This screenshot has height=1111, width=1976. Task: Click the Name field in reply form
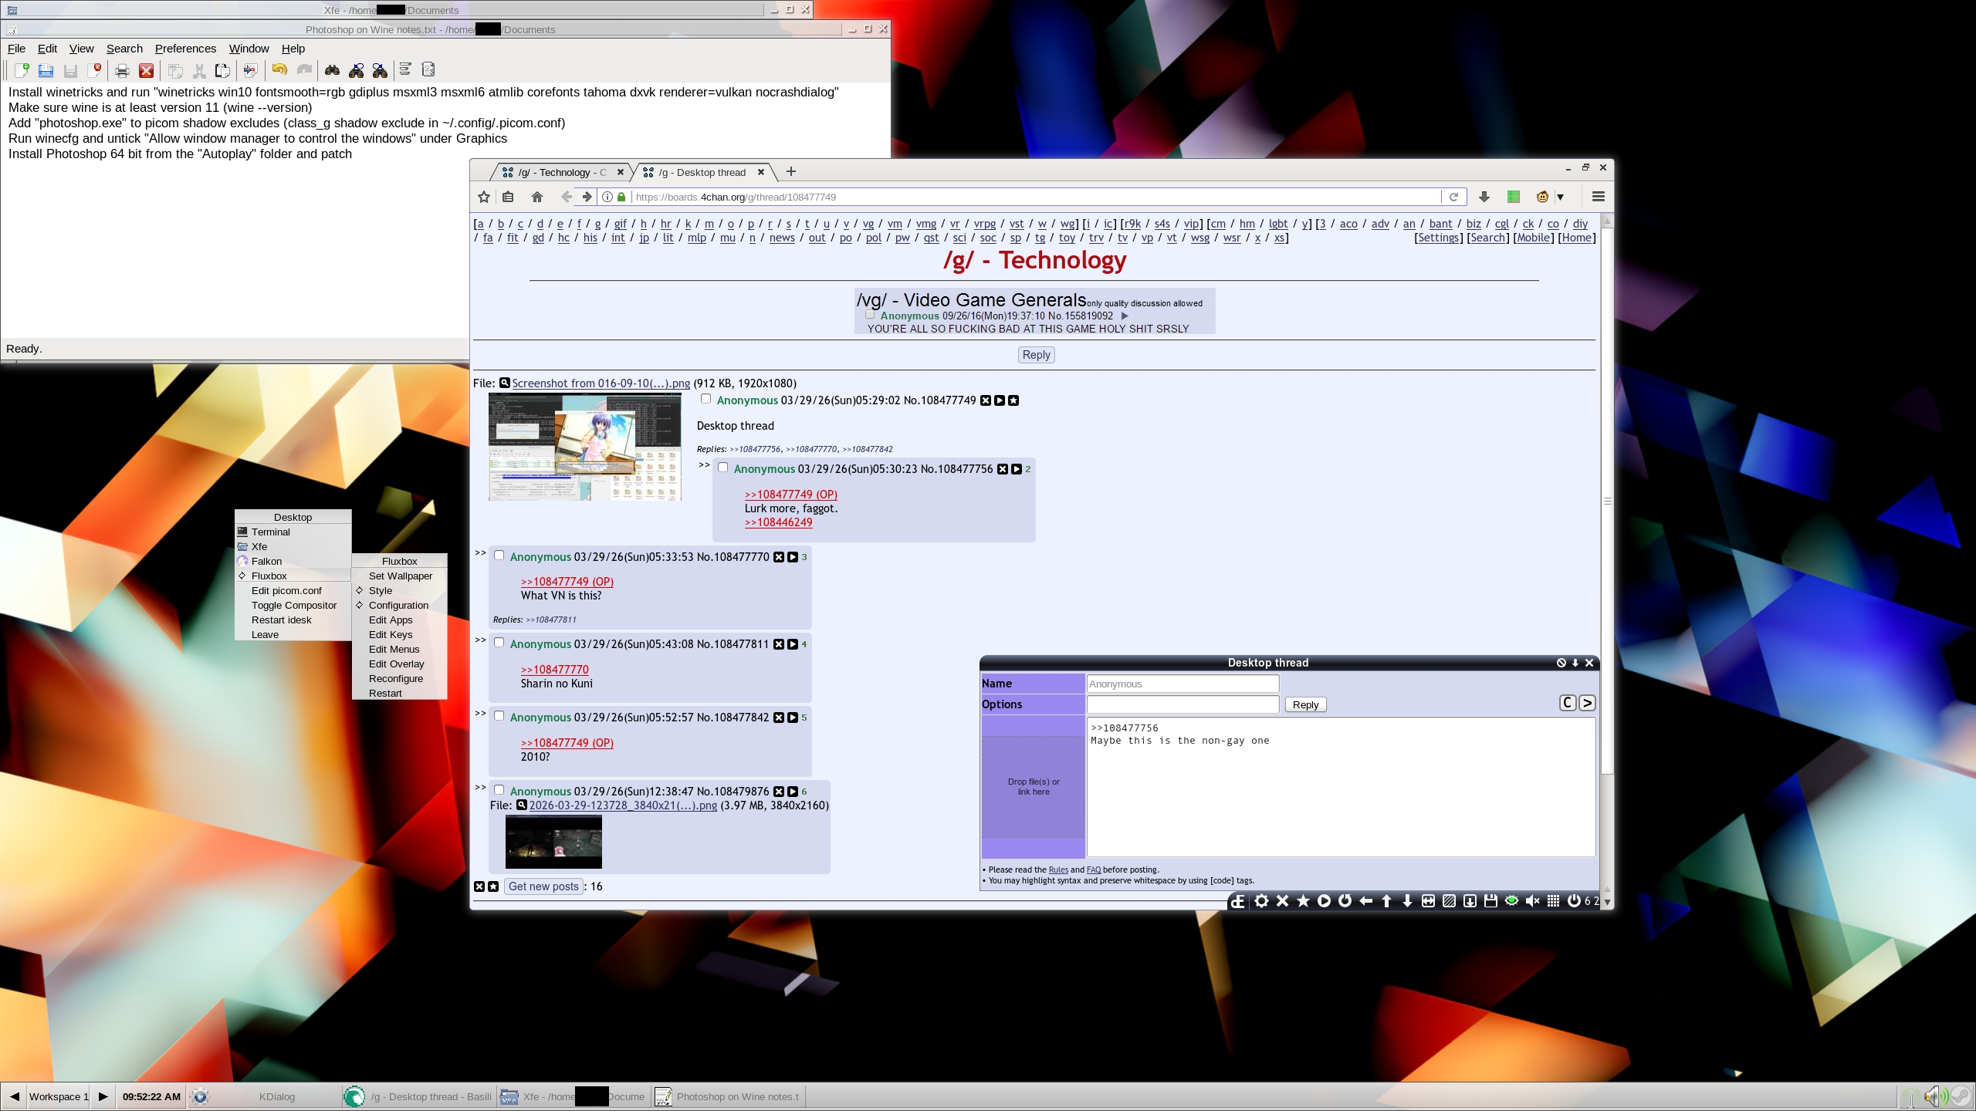1183,684
